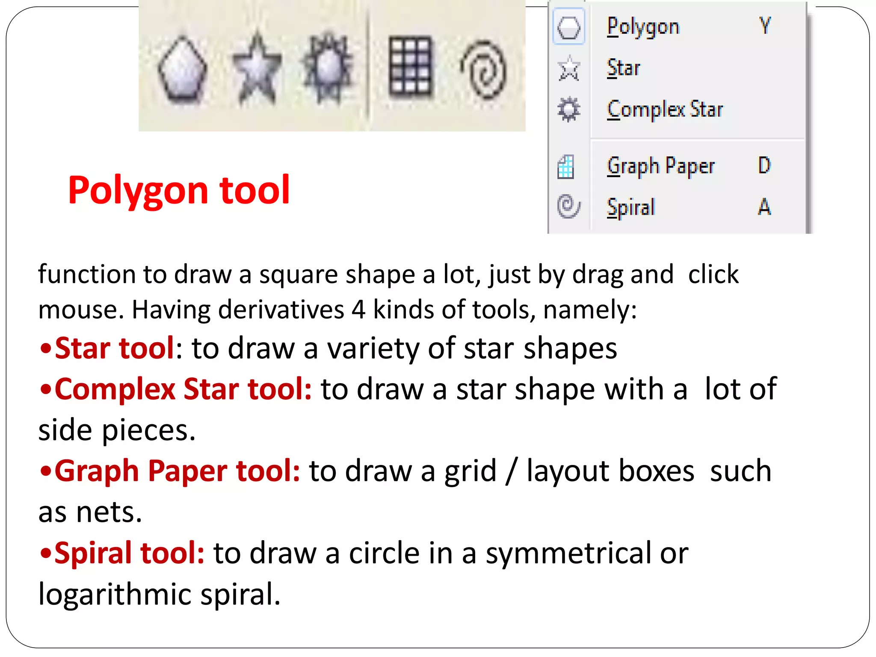Screen dimensions: 876x657
Task: Click the Spiral tool bullet heading
Action: tap(129, 553)
